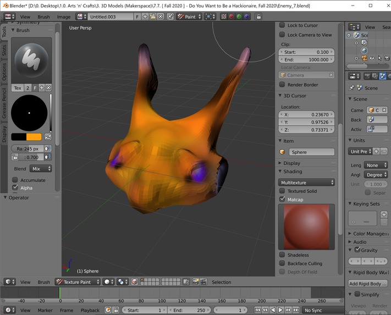Click the brush preview sphere thumbnail
Image resolution: width=391 pixels, height=315 pixels.
(x=31, y=59)
